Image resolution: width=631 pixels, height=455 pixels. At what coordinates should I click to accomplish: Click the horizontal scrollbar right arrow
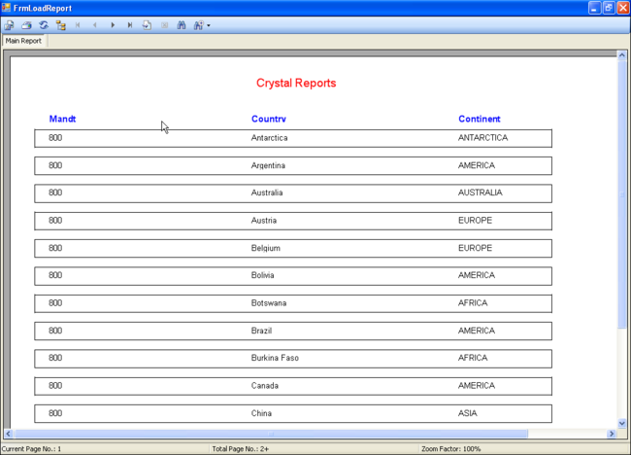coord(612,434)
